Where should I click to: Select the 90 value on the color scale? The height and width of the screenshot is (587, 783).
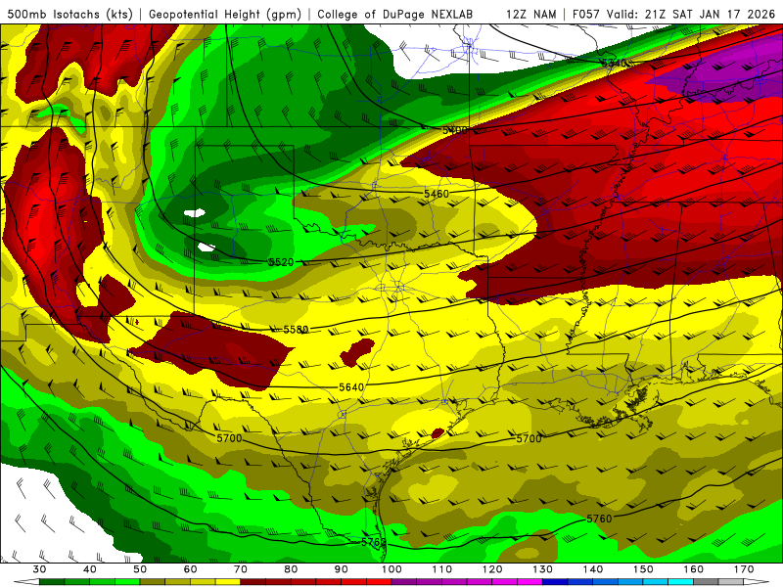(x=342, y=569)
